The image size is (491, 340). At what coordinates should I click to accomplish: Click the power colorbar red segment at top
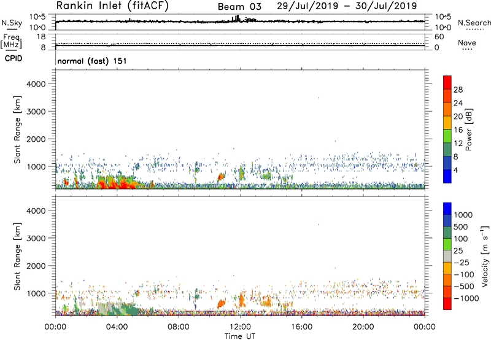[447, 82]
